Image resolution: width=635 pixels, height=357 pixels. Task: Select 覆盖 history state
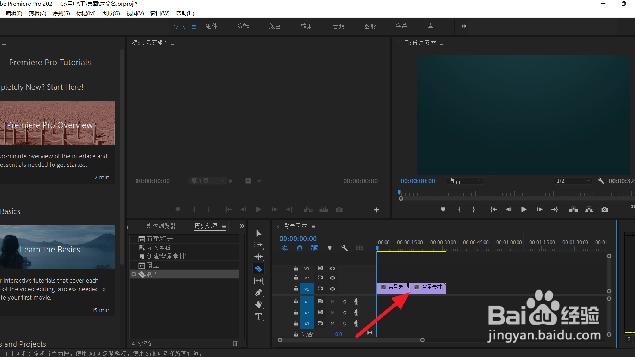[x=184, y=265]
